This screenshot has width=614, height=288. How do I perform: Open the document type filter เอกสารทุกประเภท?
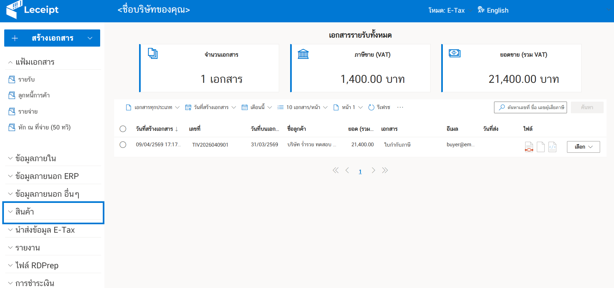pos(153,107)
